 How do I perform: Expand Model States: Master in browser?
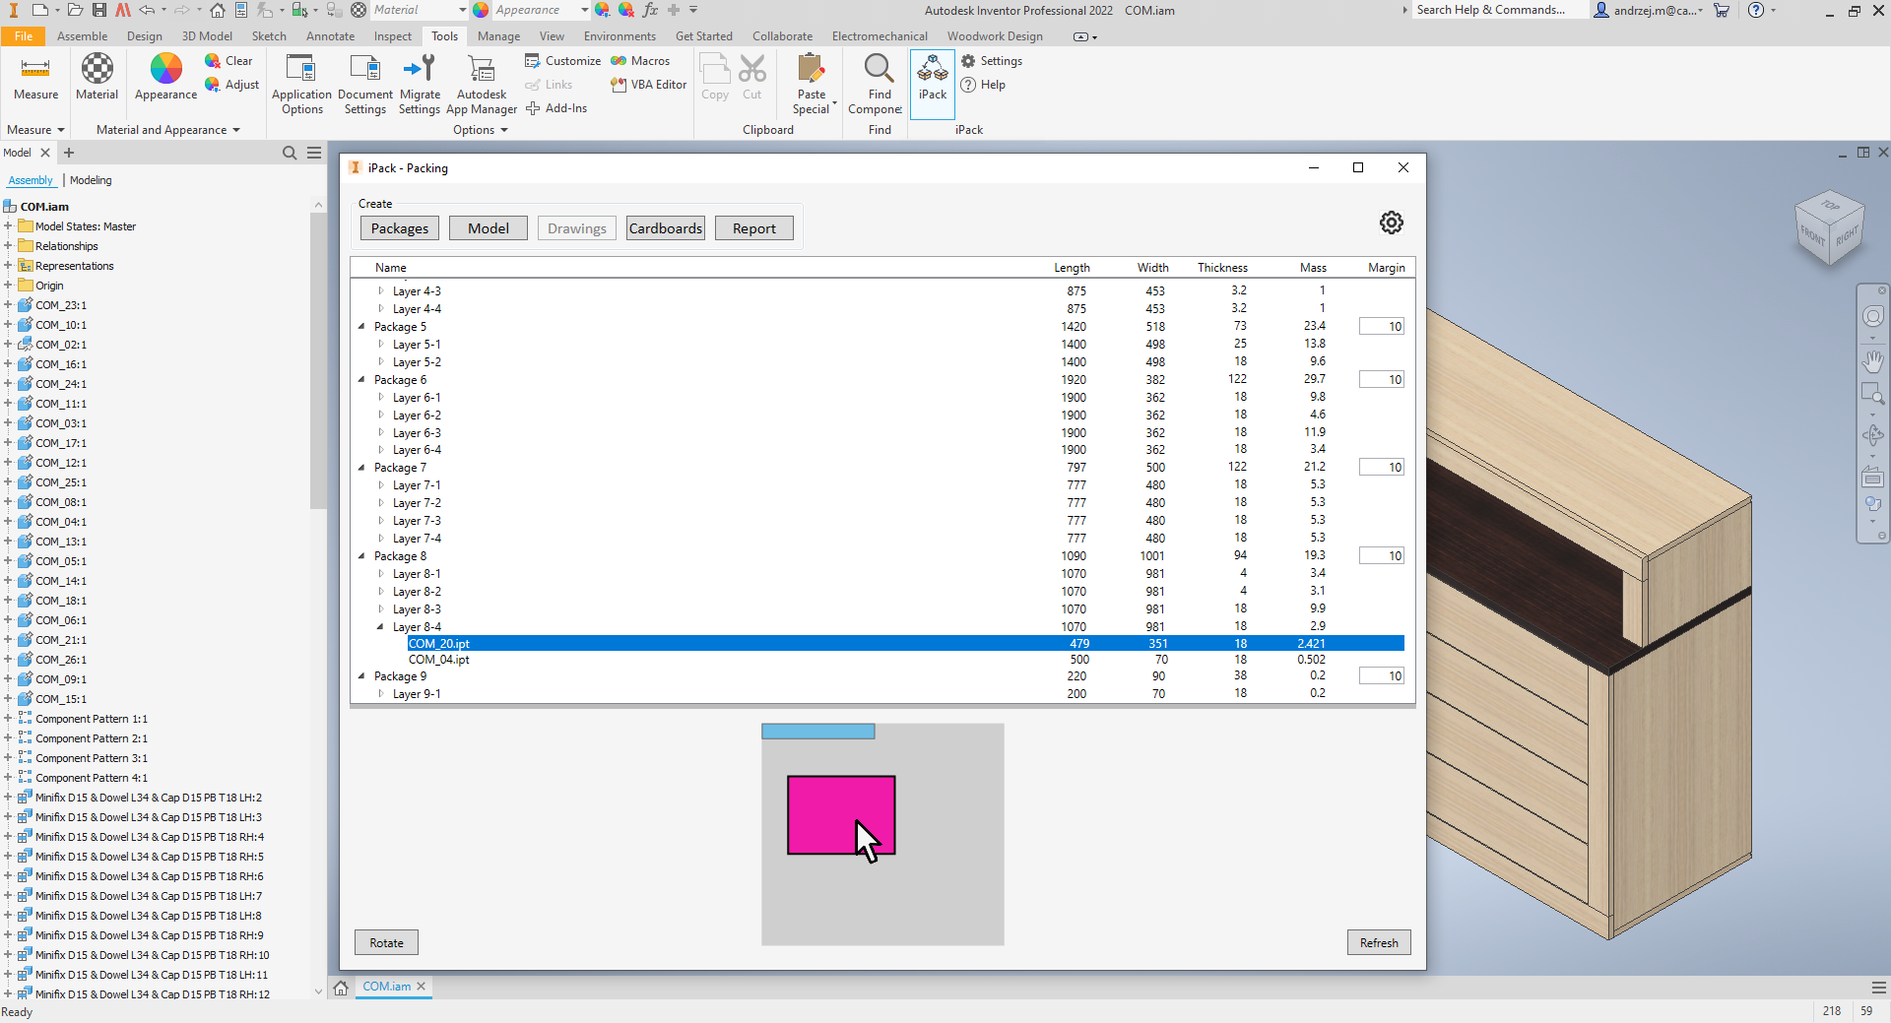point(8,226)
